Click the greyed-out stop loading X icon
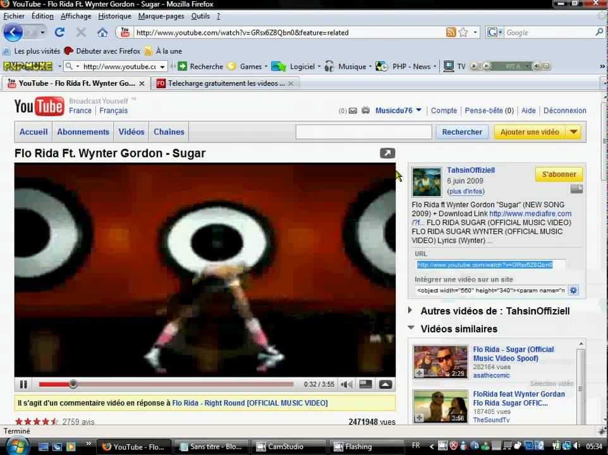 point(81,32)
